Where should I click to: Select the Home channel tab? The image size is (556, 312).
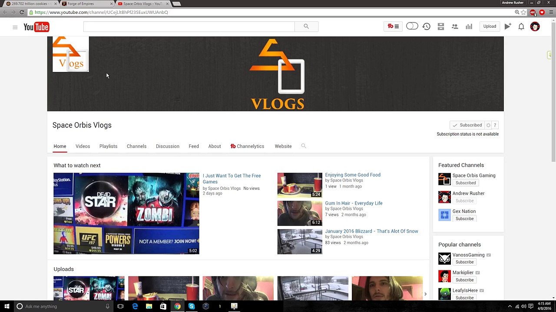(60, 146)
